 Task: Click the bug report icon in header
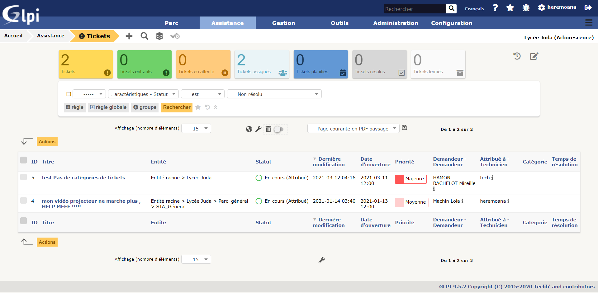(526, 8)
